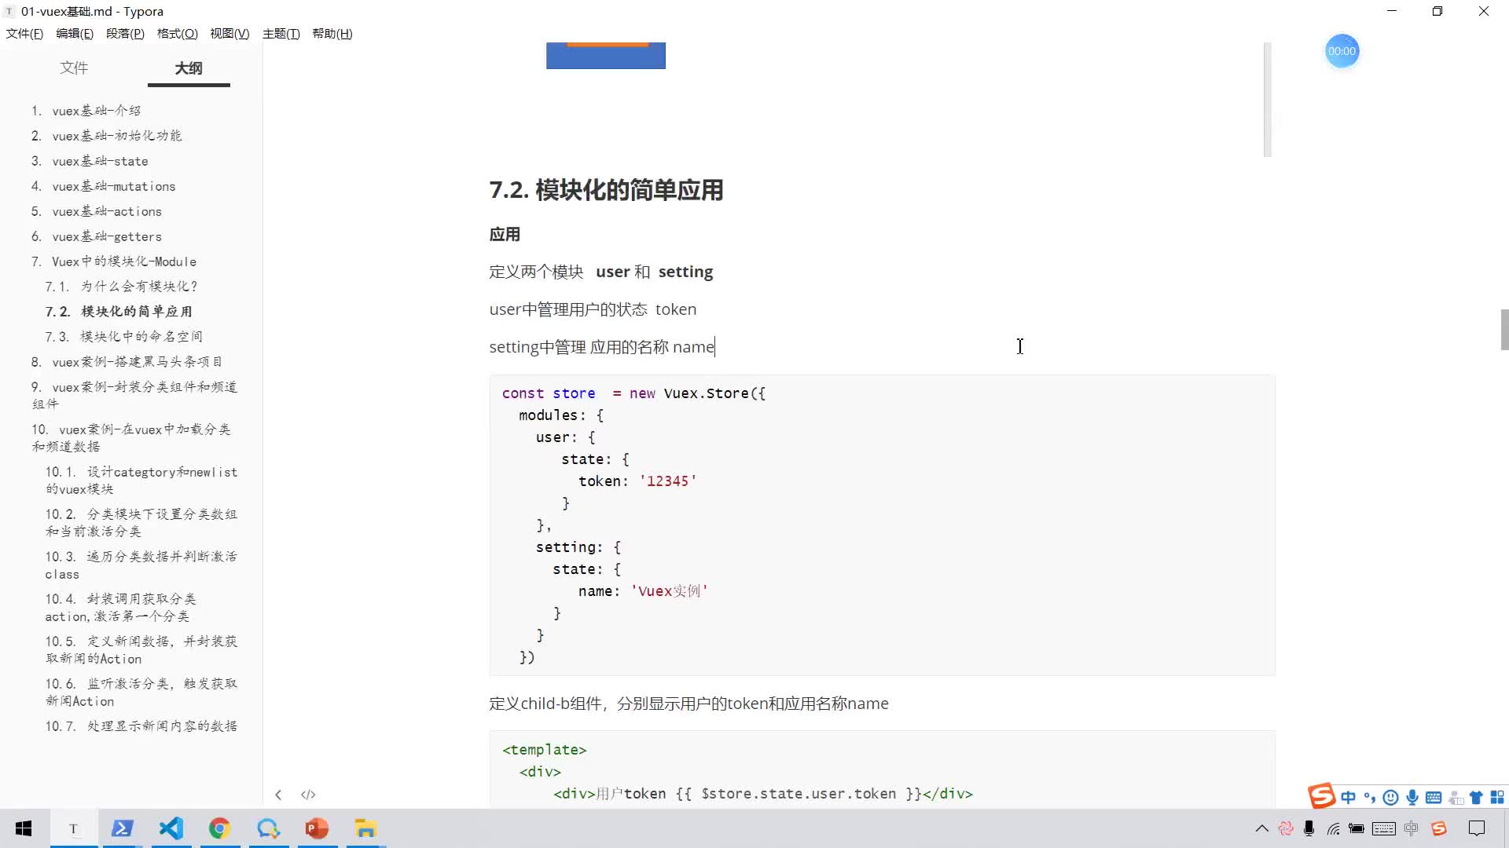This screenshot has height=848, width=1509.
Task: Select outline 7.2 模块化的简单应用
Action: point(119,312)
